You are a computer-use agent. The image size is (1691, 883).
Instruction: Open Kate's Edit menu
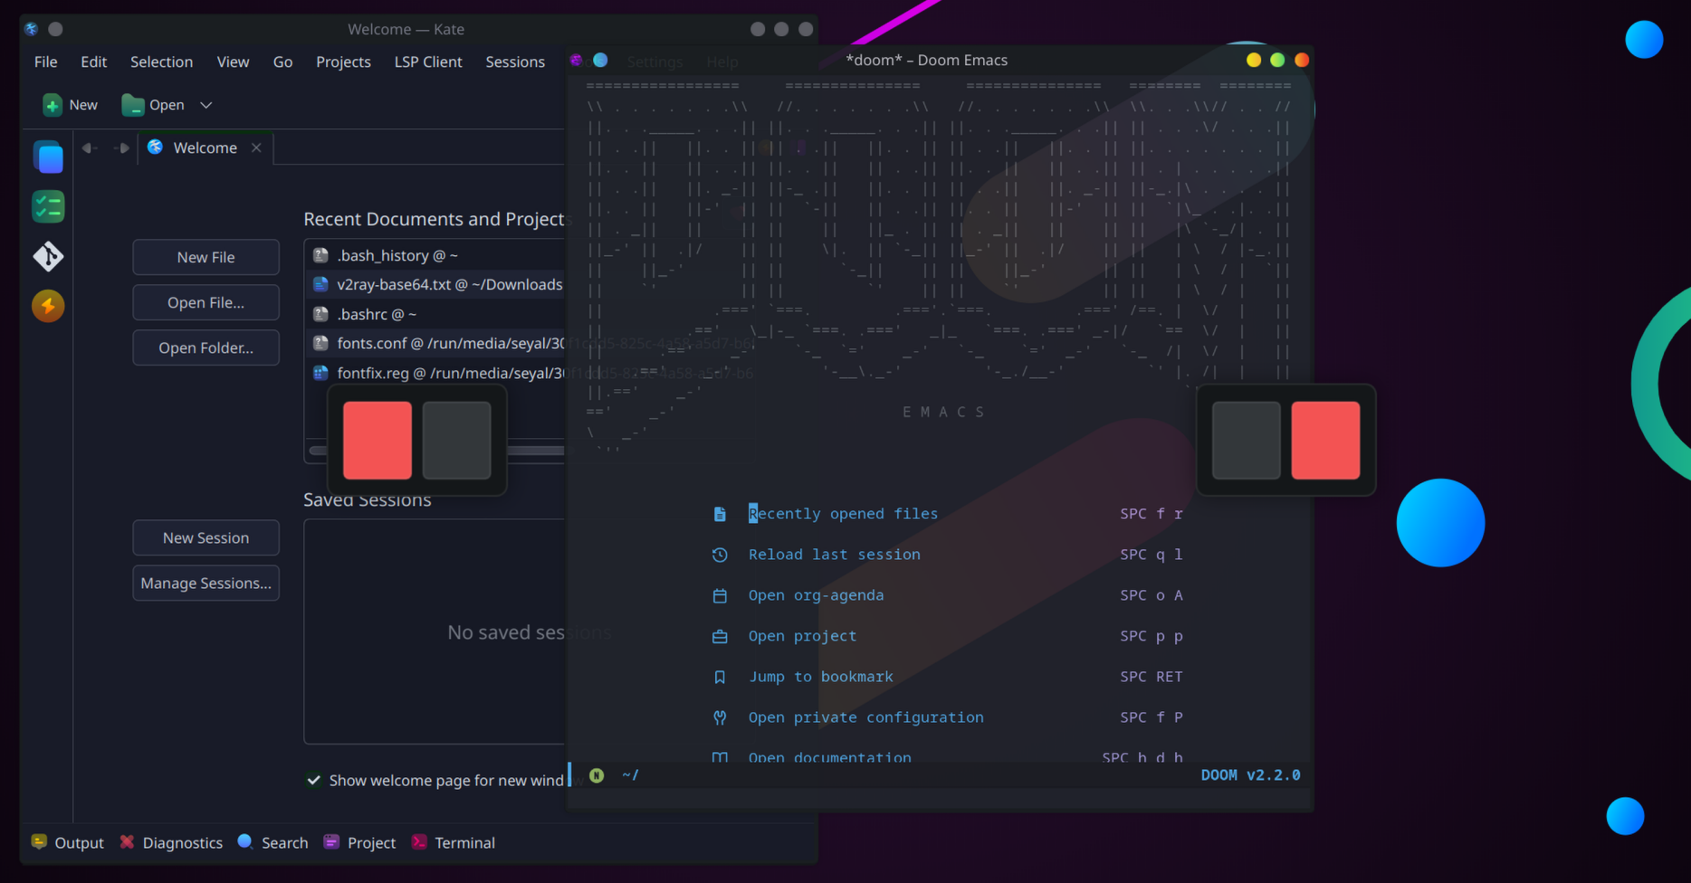(93, 62)
